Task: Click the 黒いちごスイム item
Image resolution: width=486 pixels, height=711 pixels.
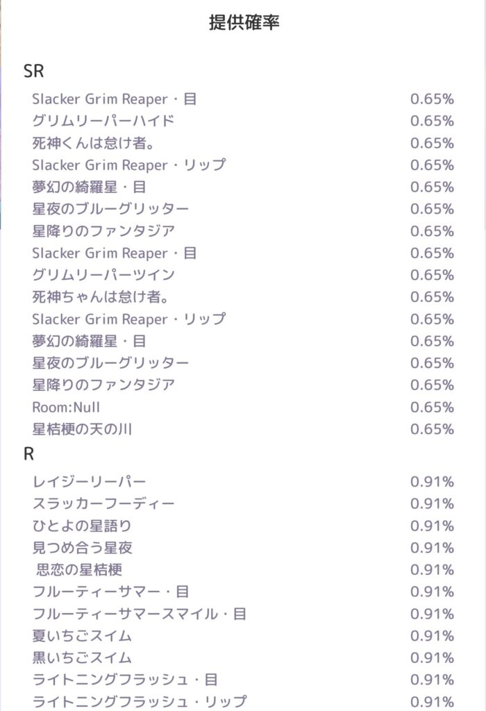Action: pyautogui.click(x=243, y=658)
